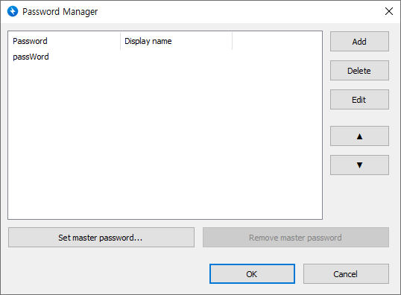Cancel the Password Manager dialog
The image size is (401, 295).
point(346,274)
